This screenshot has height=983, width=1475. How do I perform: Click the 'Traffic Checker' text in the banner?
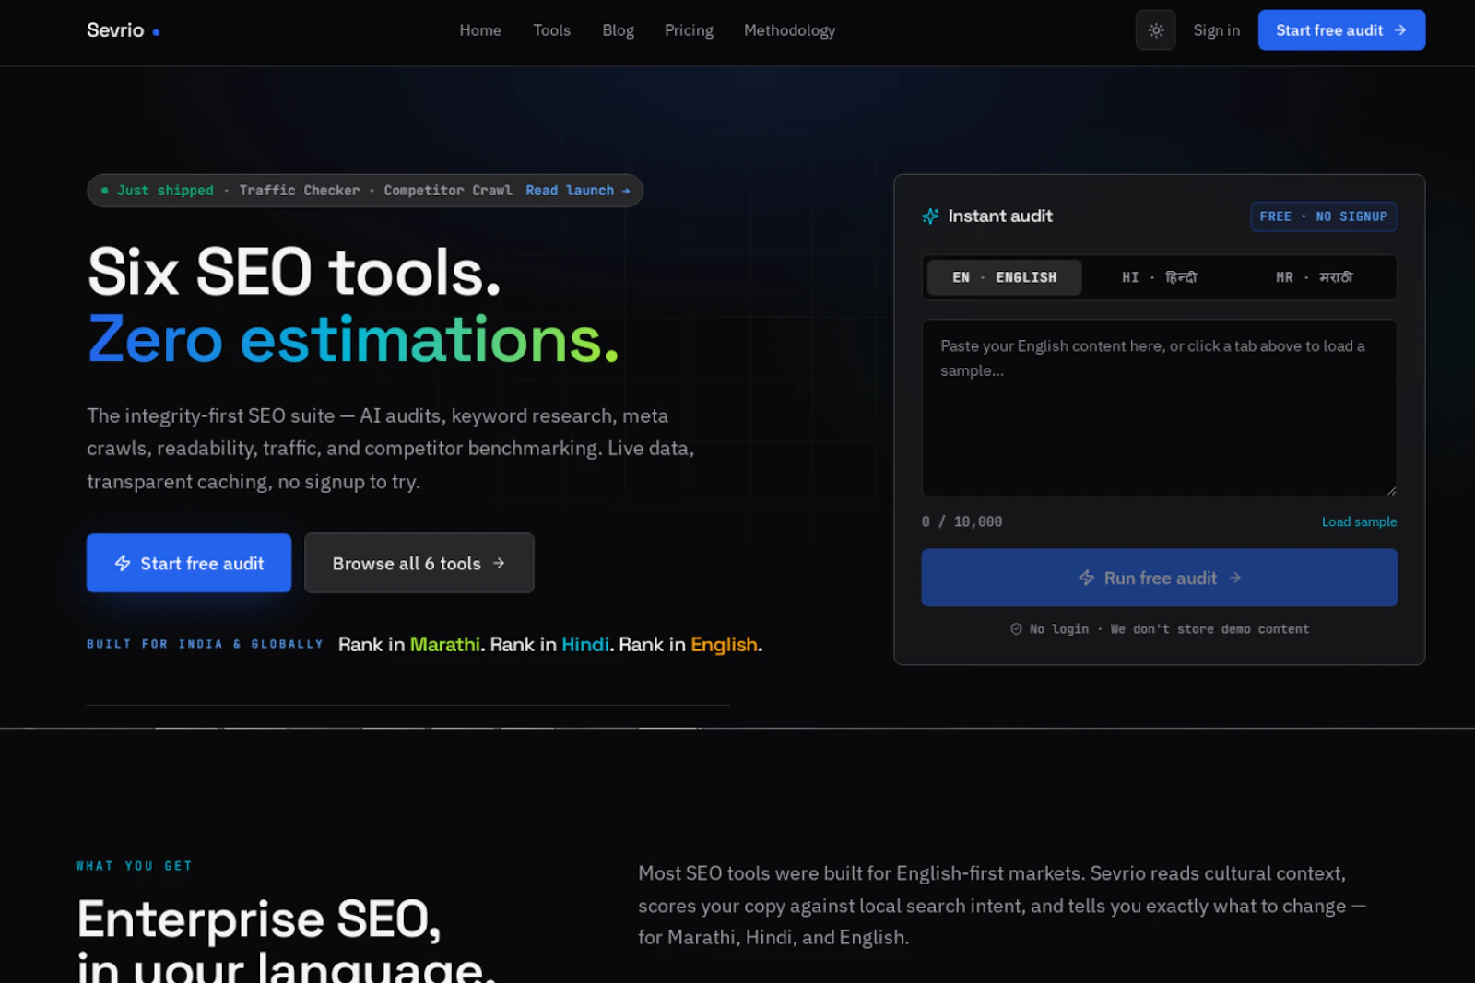coord(300,191)
